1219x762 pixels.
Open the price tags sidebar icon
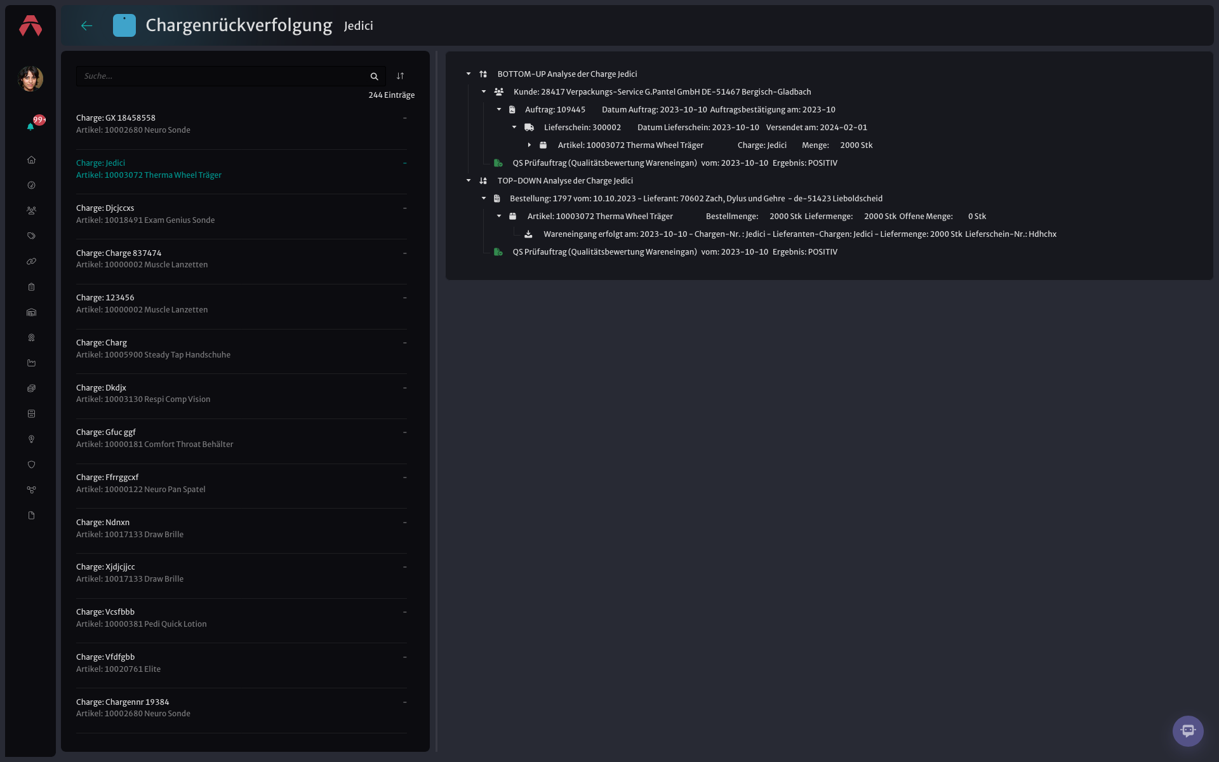pyautogui.click(x=31, y=236)
